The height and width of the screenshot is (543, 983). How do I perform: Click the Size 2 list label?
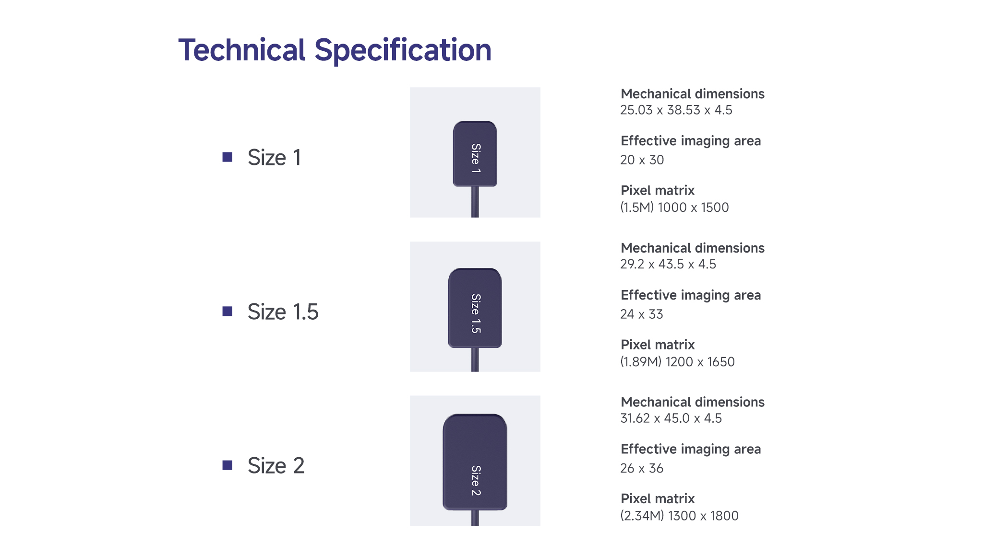[276, 466]
